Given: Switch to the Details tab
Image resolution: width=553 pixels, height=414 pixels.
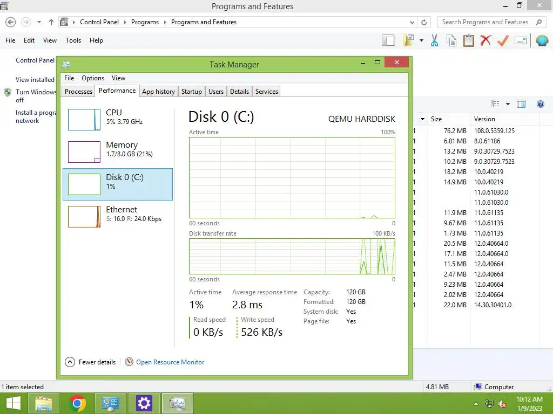Looking at the screenshot, I should (x=239, y=92).
